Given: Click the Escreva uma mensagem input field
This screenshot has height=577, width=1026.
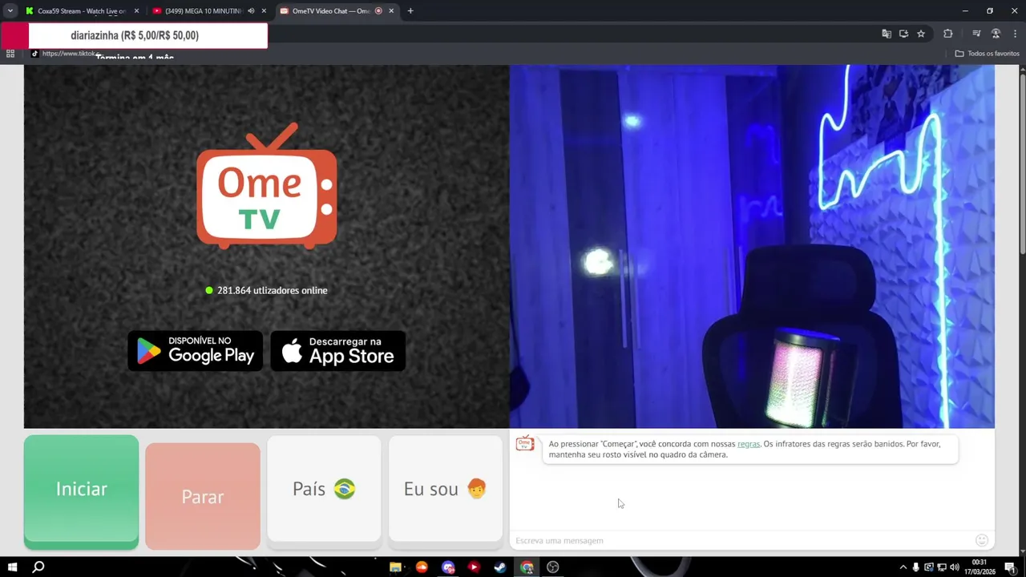Looking at the screenshot, I should point(741,541).
